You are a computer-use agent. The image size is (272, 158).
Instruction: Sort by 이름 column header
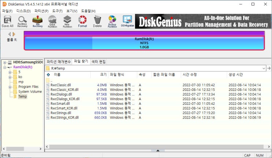tap(68, 75)
